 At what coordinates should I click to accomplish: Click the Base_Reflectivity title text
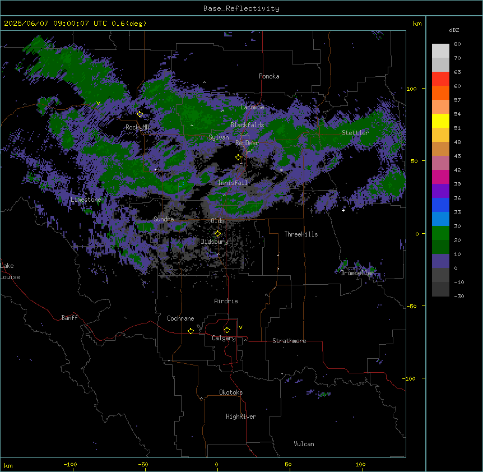tap(241, 8)
